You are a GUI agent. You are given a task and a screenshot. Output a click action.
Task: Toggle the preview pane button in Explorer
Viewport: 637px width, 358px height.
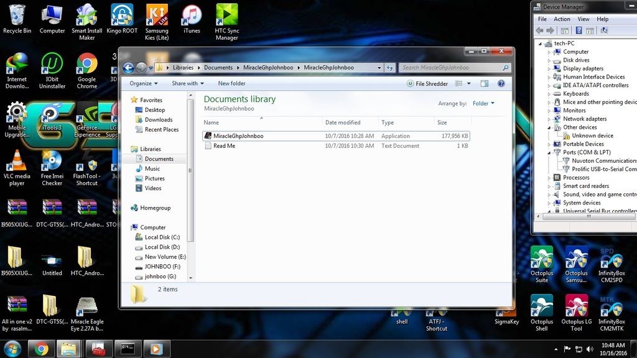point(485,83)
